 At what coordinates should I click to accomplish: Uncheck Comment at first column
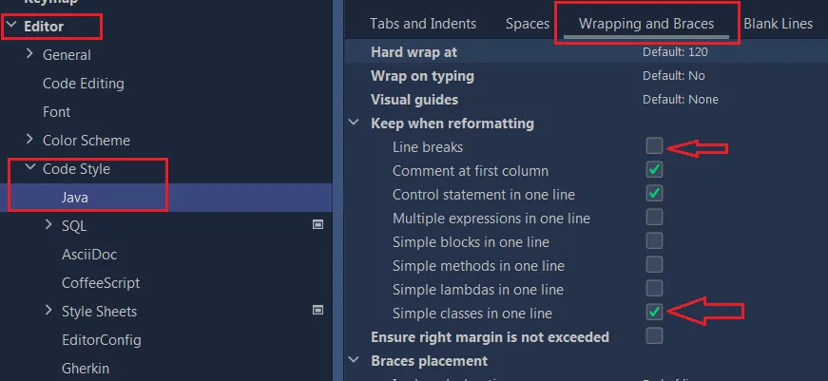[x=654, y=170]
